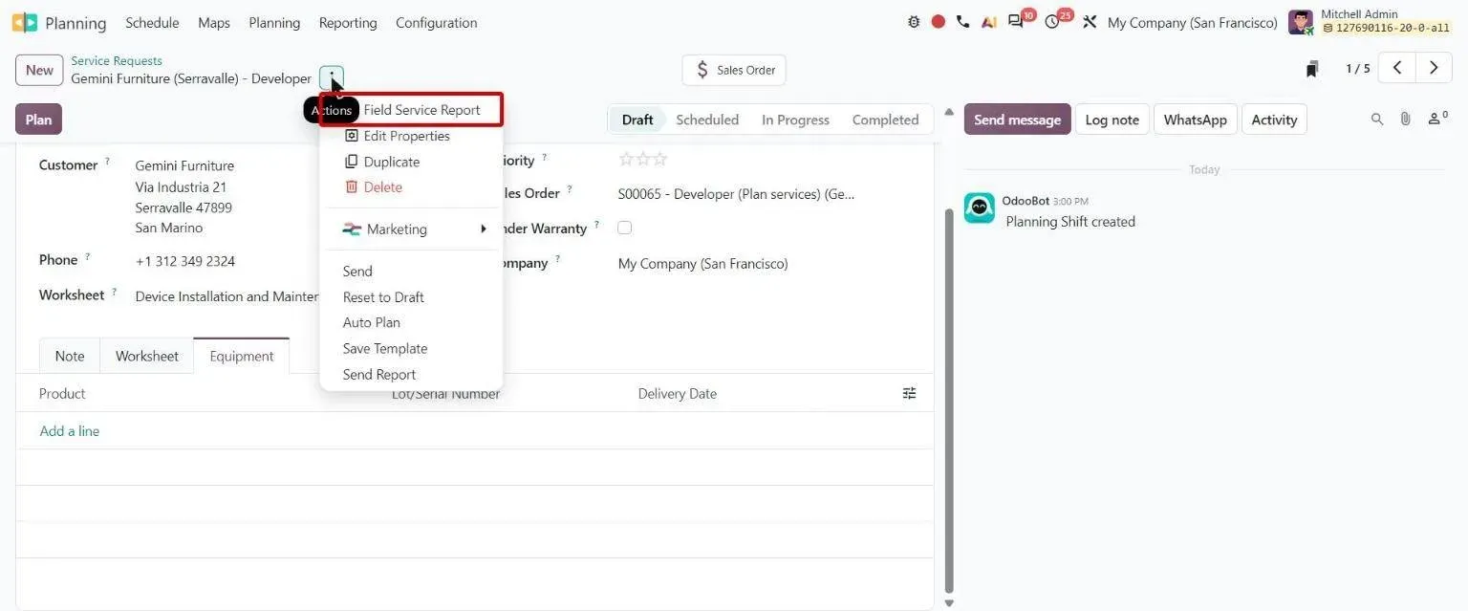Image resolution: width=1468 pixels, height=611 pixels.
Task: Set status to Scheduled
Action: point(707,120)
